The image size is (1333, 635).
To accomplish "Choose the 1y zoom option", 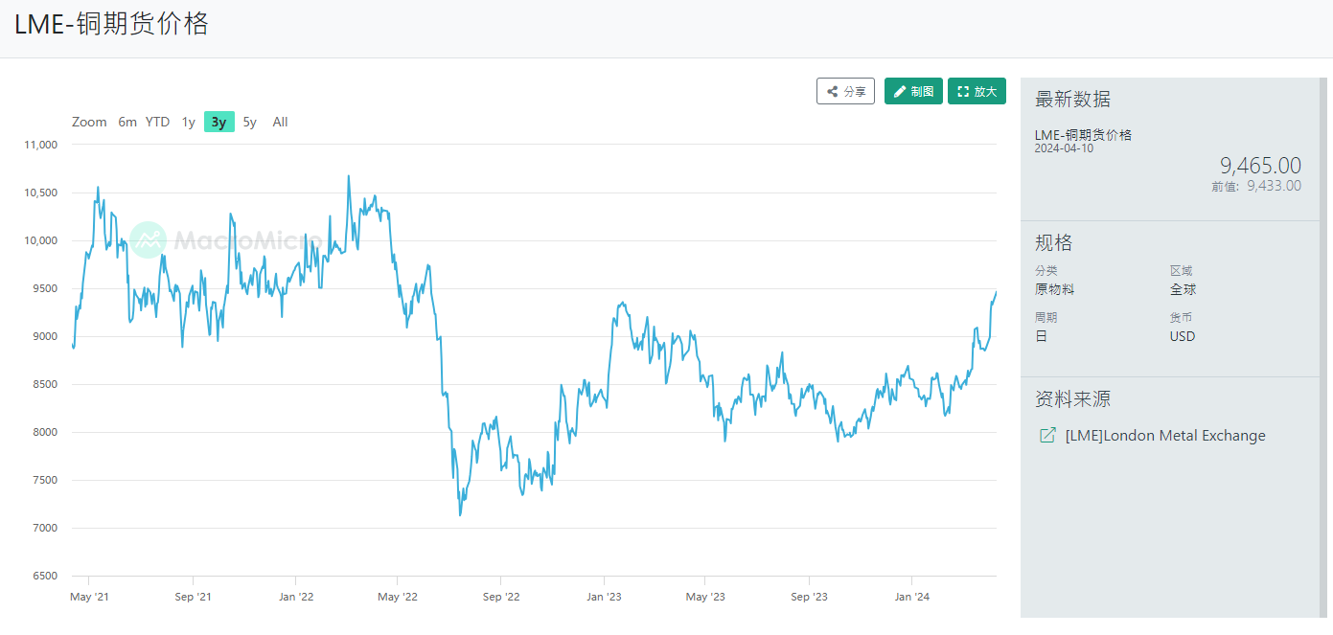I will click(189, 122).
